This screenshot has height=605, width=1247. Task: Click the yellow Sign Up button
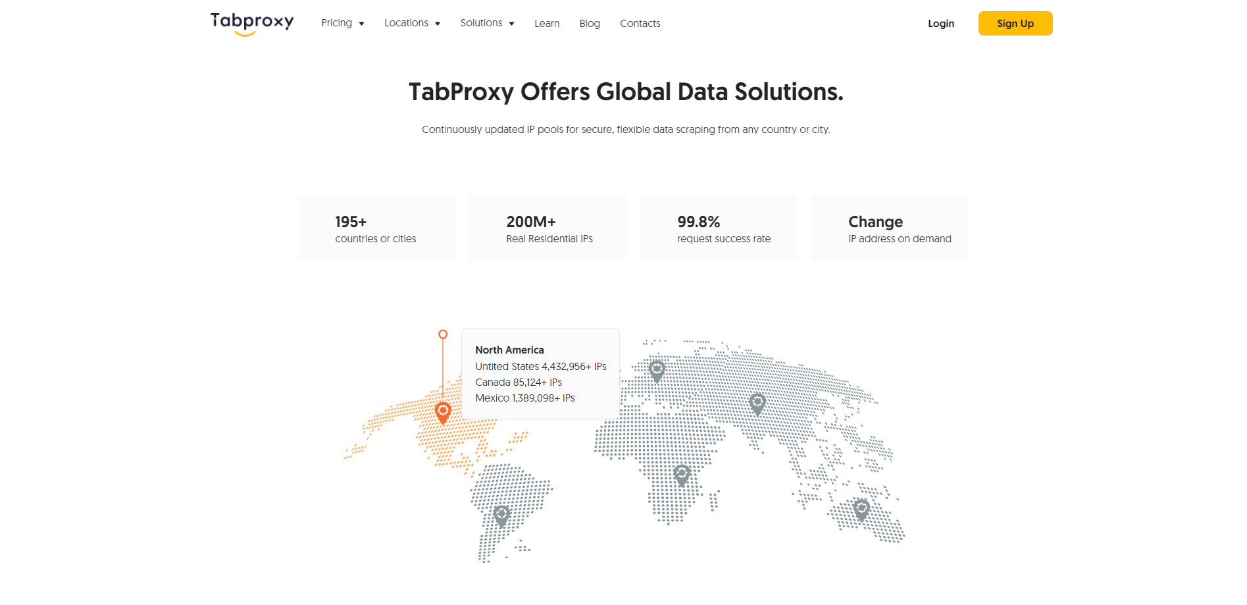point(1015,24)
